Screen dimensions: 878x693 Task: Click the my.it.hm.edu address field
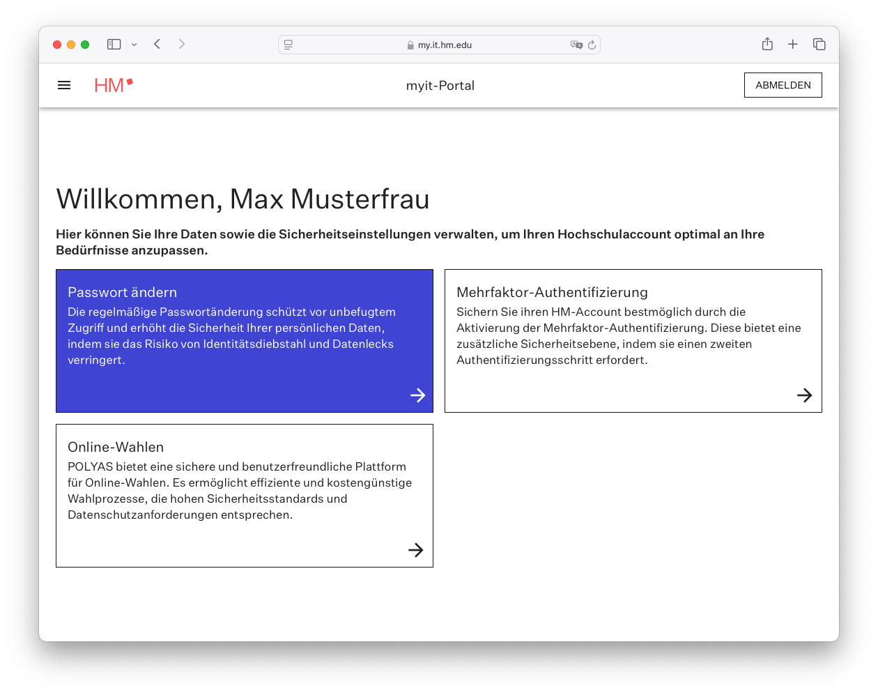445,45
